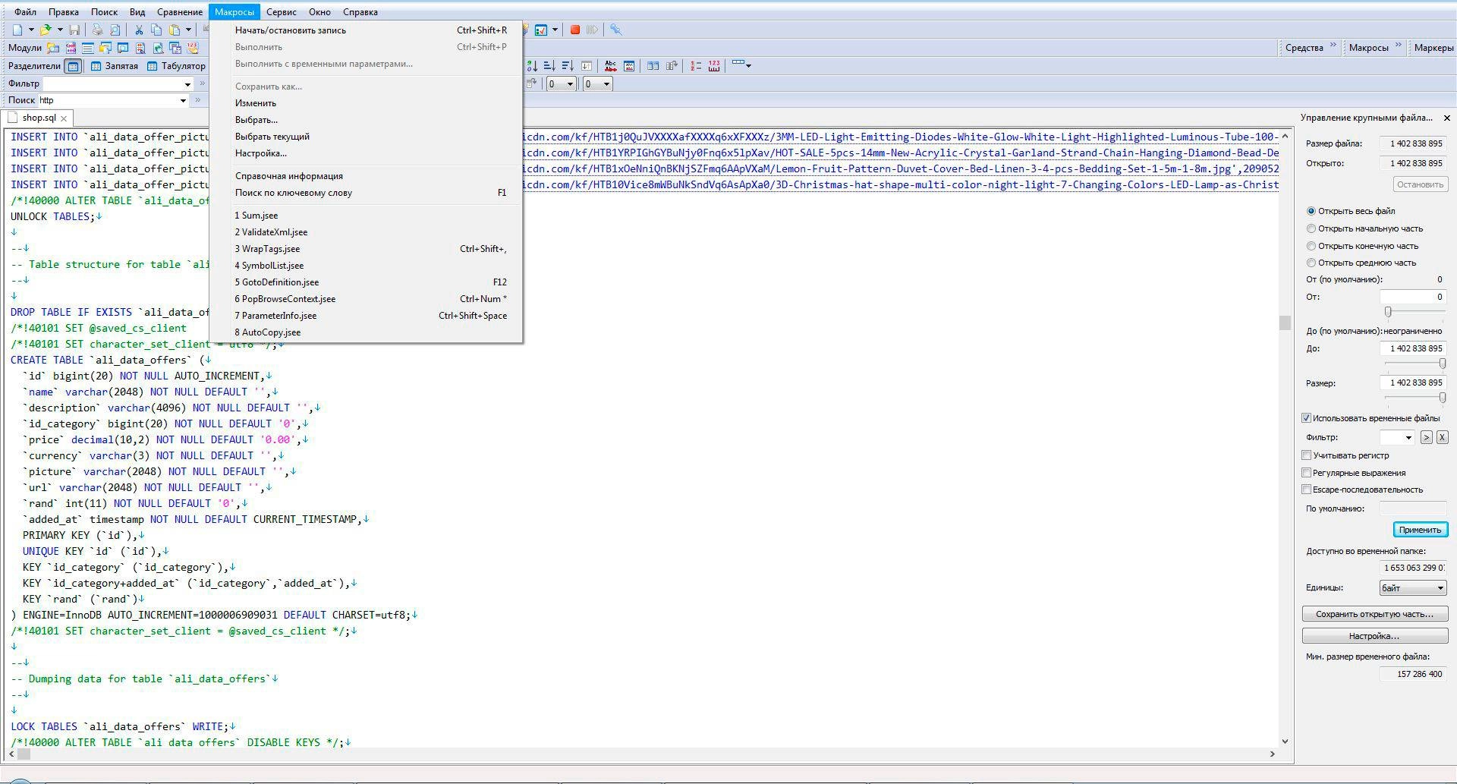Click the '>' filter button in panel
Viewport: 1457px width, 784px height.
pyautogui.click(x=1427, y=438)
